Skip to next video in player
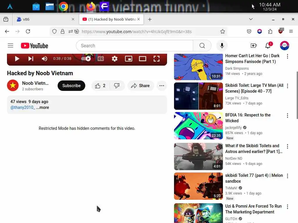This screenshot has height=223, width=298. pos(31,59)
